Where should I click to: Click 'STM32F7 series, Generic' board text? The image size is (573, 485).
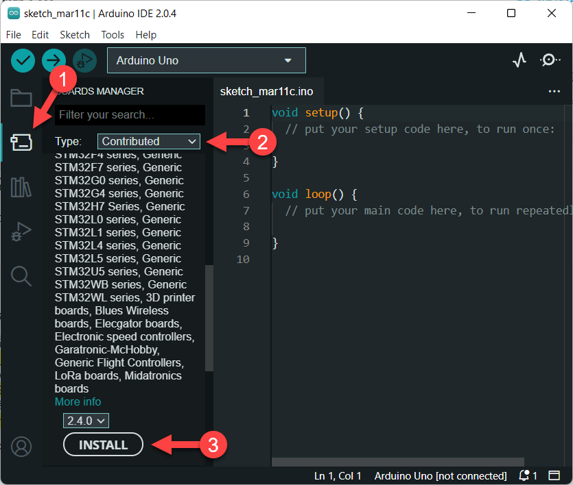[x=119, y=167]
